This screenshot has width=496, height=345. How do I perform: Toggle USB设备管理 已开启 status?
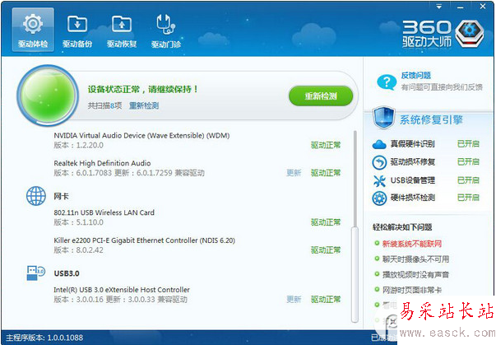point(469,180)
